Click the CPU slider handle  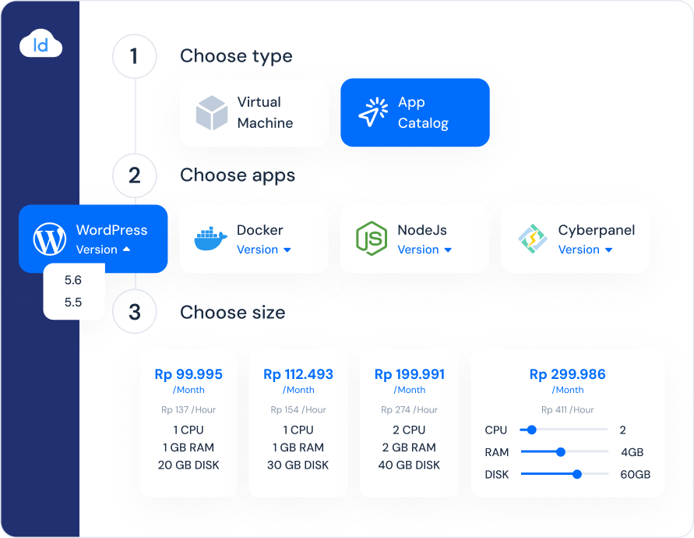click(x=532, y=430)
